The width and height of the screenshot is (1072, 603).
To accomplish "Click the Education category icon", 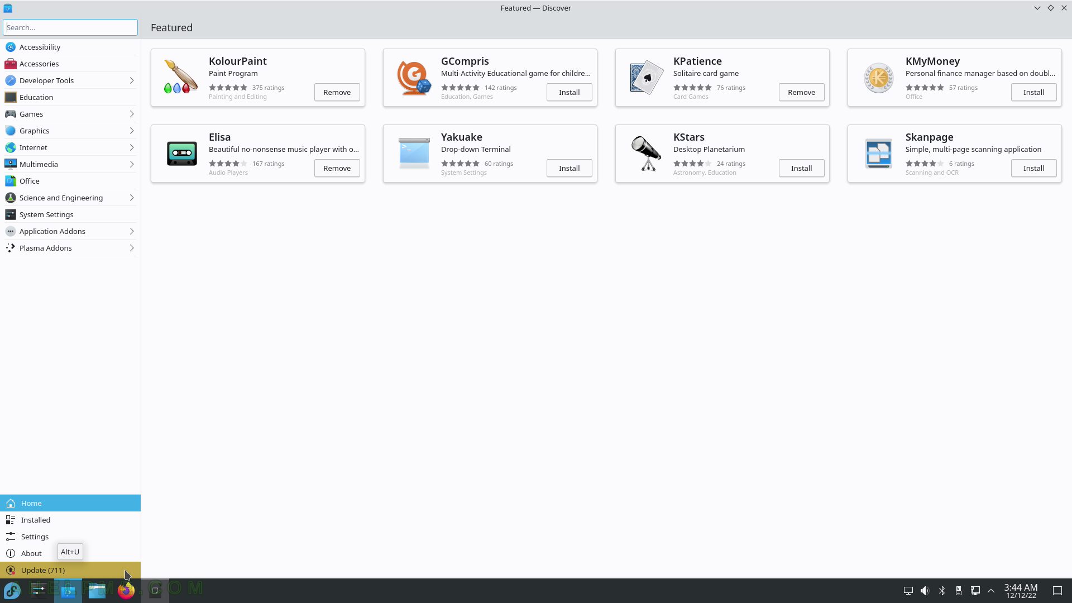I will (10, 97).
